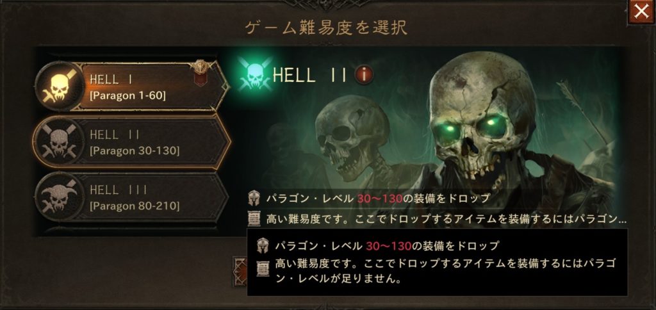Select HELL II [Paragon 30-130] difficulty
Image resolution: width=656 pixels, height=310 pixels.
click(132, 142)
